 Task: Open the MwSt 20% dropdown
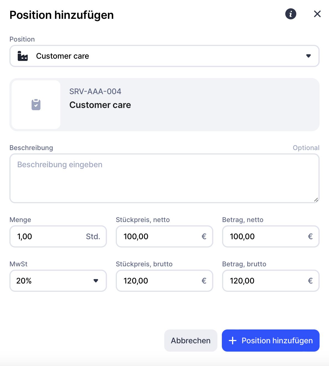coord(58,281)
